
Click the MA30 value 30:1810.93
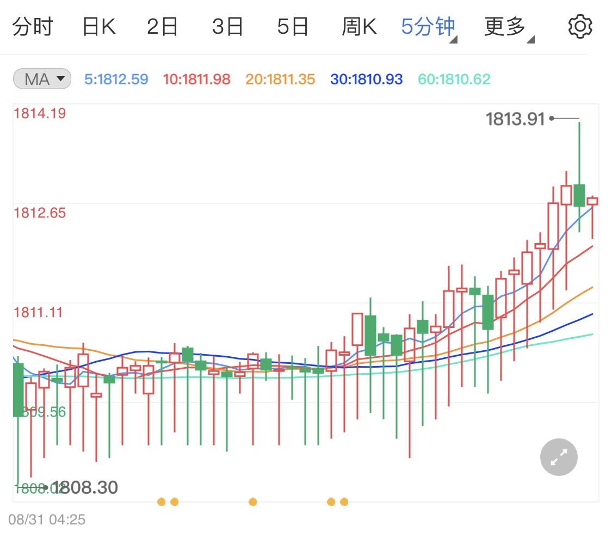[367, 79]
